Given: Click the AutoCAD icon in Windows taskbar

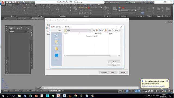Looking at the screenshot, I should click(x=59, y=96).
